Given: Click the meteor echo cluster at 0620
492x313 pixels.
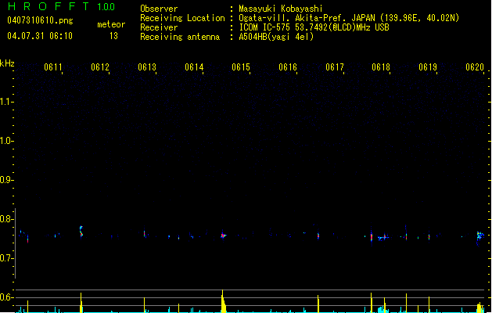Looking at the screenshot, I should (479, 237).
